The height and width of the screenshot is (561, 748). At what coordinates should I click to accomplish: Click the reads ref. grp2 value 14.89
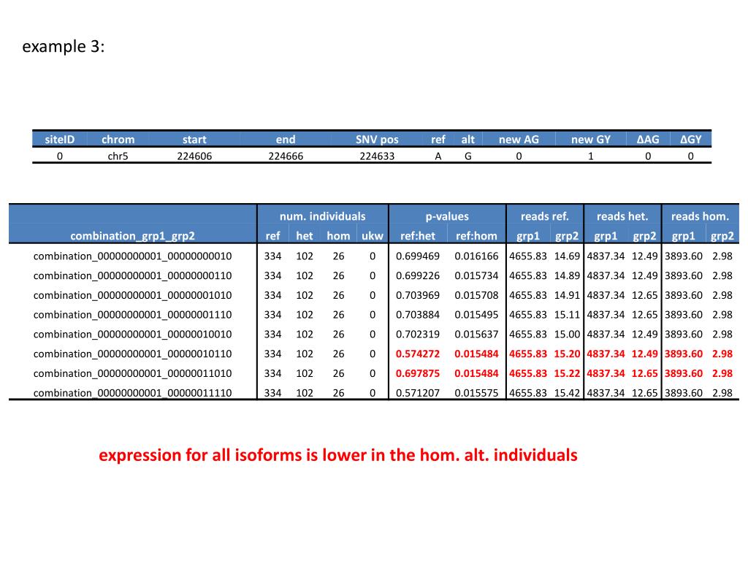pos(567,275)
